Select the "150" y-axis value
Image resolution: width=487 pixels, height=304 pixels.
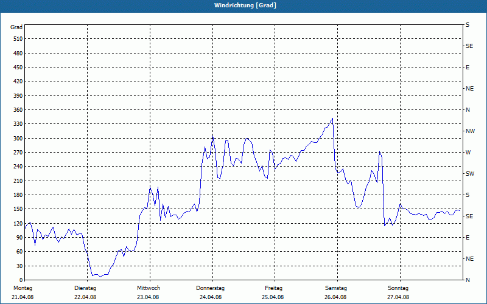(18, 209)
